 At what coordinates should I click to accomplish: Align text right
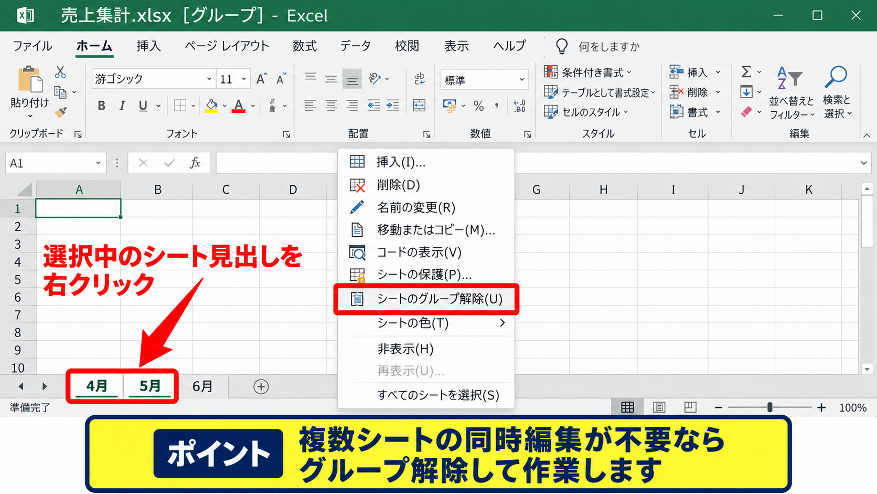tap(352, 106)
